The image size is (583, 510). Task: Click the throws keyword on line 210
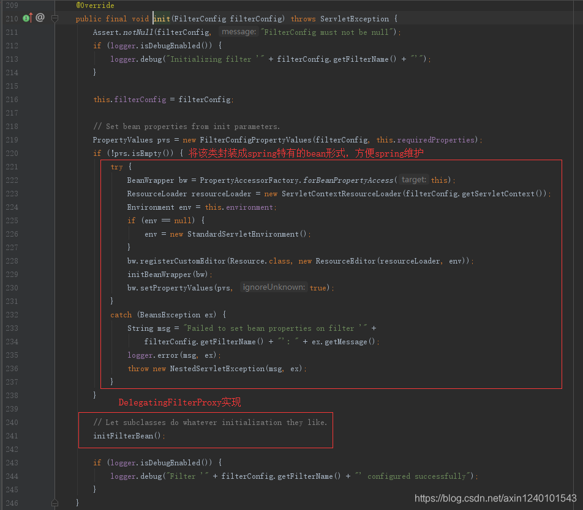point(303,18)
